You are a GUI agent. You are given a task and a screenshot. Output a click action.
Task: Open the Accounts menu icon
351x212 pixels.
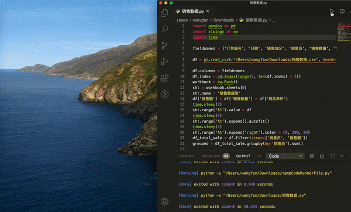(x=164, y=202)
